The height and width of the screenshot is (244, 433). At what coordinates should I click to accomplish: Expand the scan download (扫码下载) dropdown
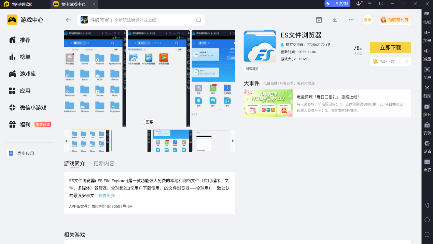(x=407, y=62)
